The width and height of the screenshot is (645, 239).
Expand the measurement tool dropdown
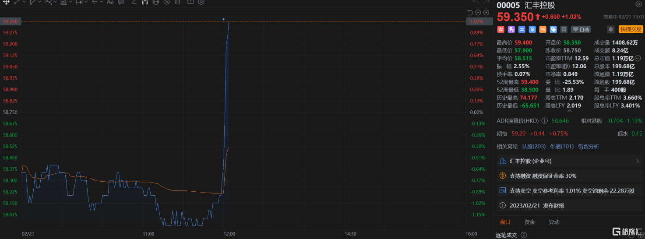tap(86, 2)
